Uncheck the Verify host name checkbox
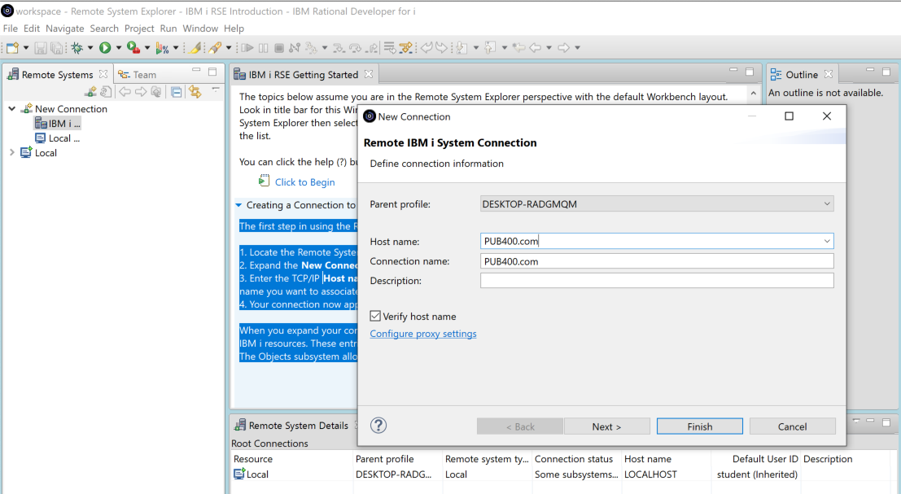The height and width of the screenshot is (494, 901). 375,317
